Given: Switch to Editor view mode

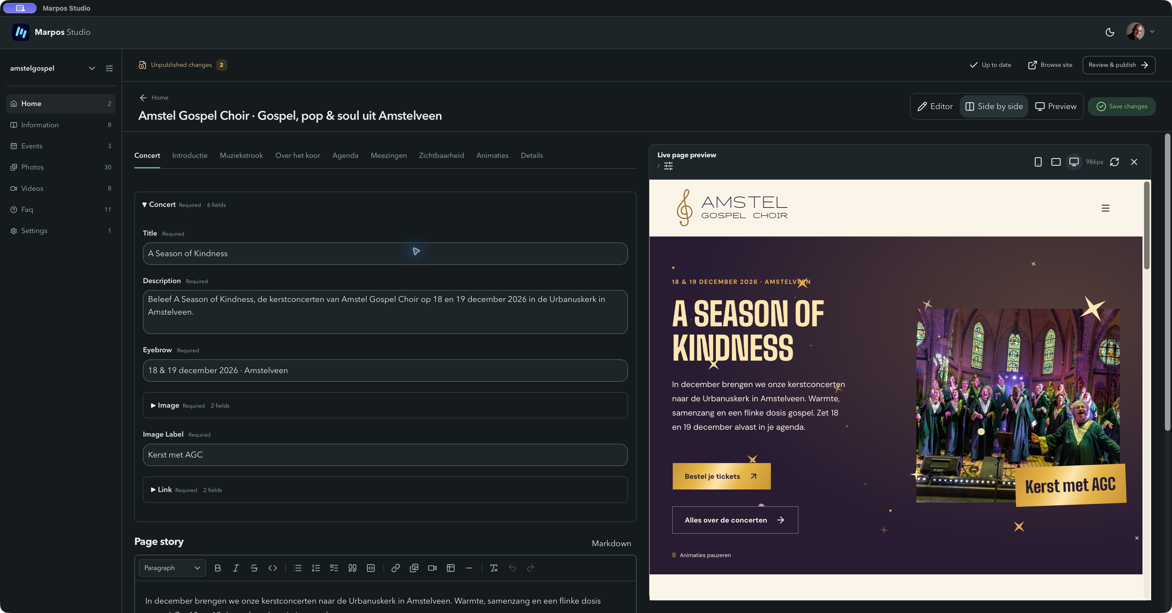Looking at the screenshot, I should point(935,106).
